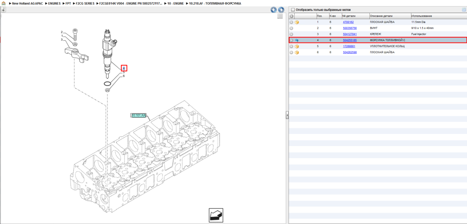Open the FPT breadcrumb
467x224 pixels.
click(x=68, y=3)
